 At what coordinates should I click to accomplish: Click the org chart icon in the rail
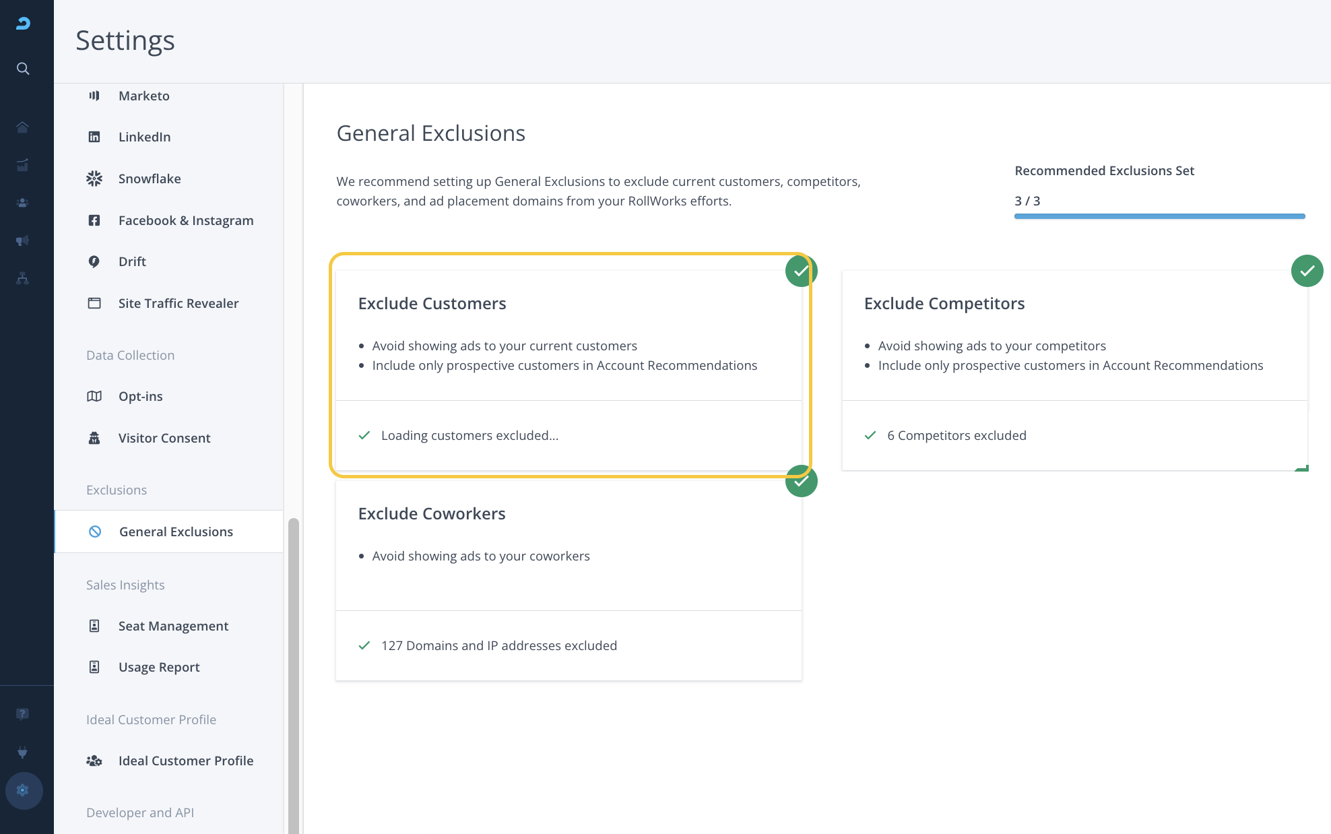(x=23, y=278)
